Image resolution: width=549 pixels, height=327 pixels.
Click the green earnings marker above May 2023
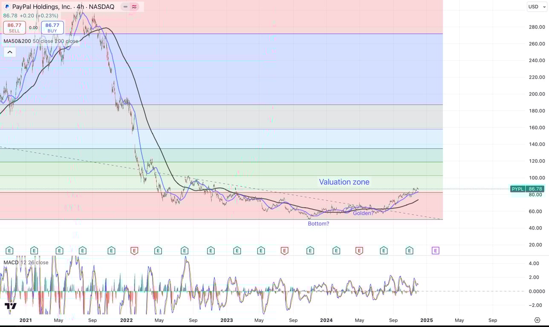(x=261, y=251)
